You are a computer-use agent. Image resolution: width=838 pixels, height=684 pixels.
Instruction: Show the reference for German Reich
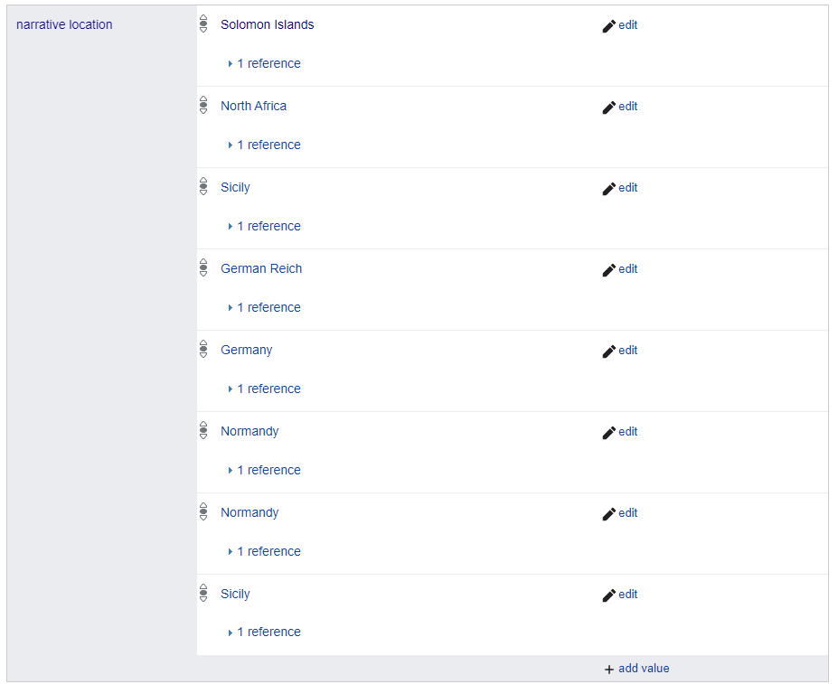[x=268, y=308]
